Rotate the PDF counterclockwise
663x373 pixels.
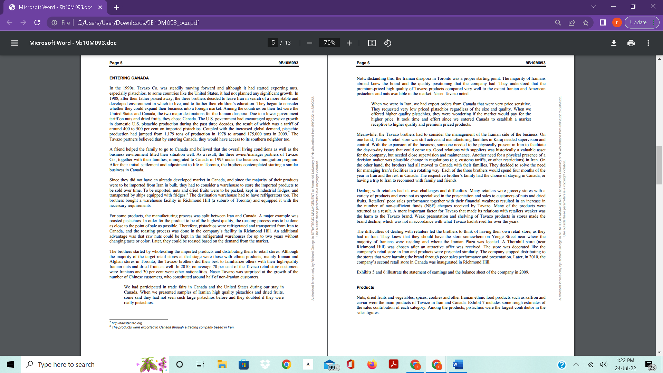(387, 43)
